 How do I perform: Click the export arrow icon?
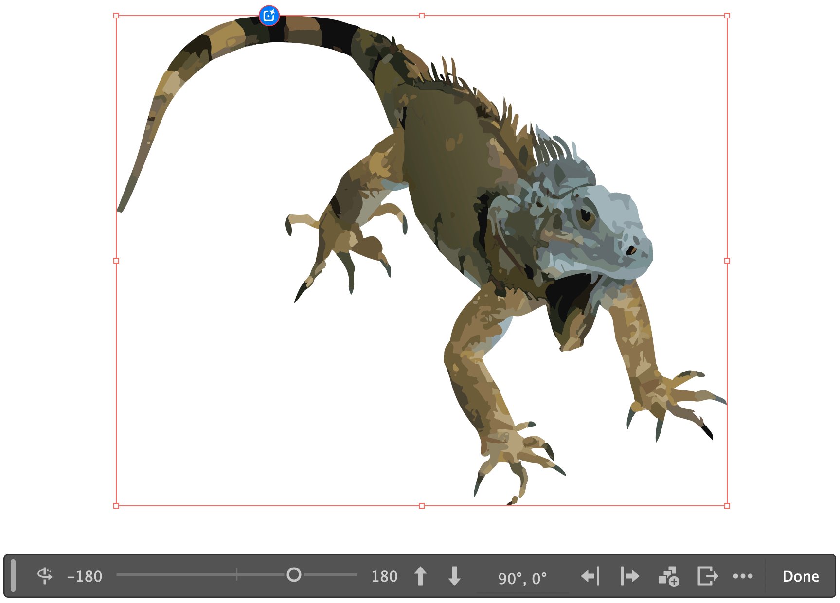point(707,576)
